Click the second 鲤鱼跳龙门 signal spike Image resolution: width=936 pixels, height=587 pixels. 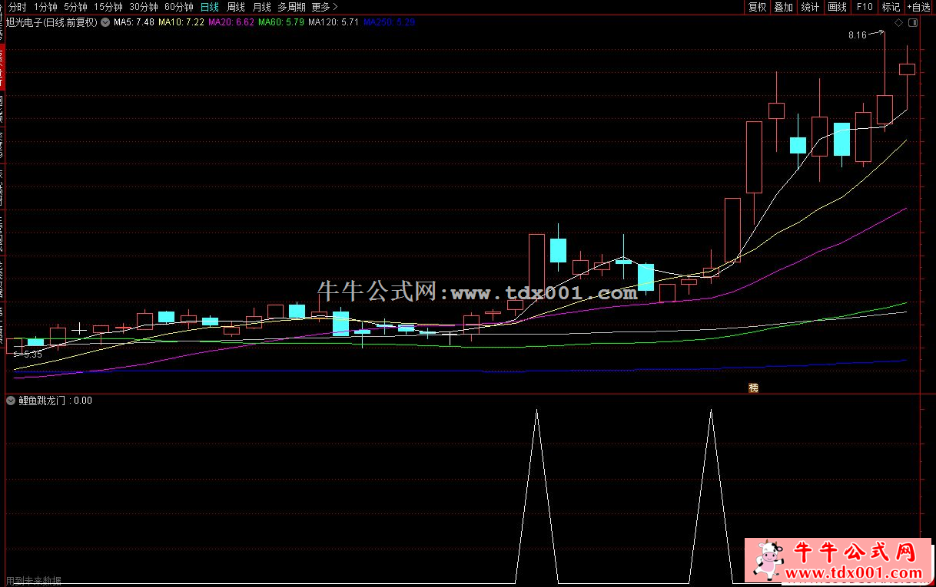pyautogui.click(x=711, y=495)
